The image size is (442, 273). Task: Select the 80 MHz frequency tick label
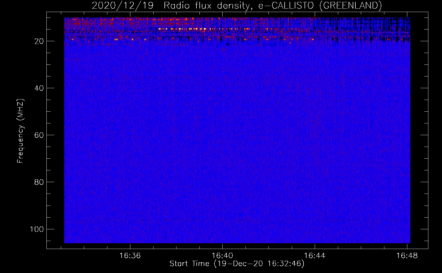click(x=39, y=182)
